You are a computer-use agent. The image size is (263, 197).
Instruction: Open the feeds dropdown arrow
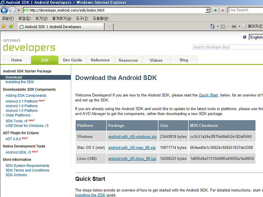pos(228,27)
